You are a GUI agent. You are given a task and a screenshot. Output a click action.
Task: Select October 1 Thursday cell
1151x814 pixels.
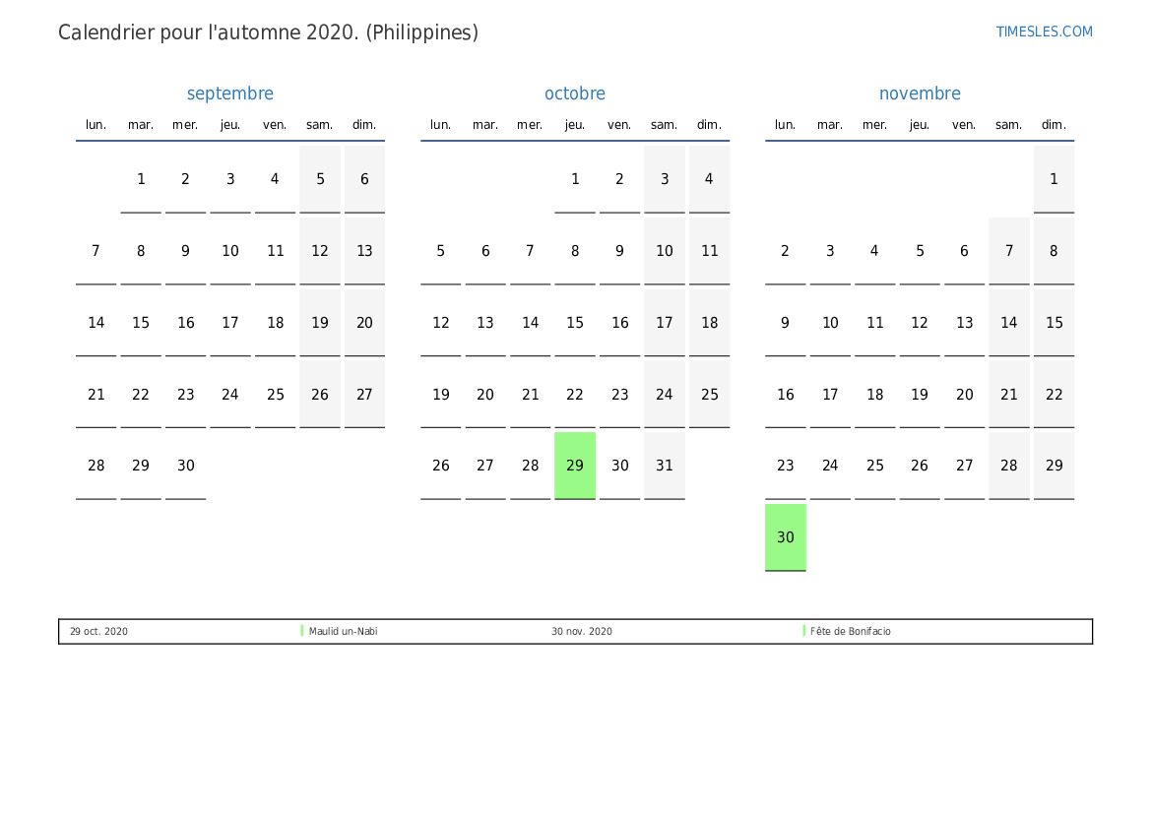(575, 179)
